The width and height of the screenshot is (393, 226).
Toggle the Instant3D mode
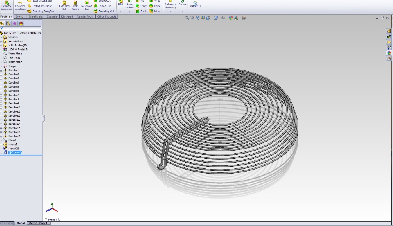point(195,5)
